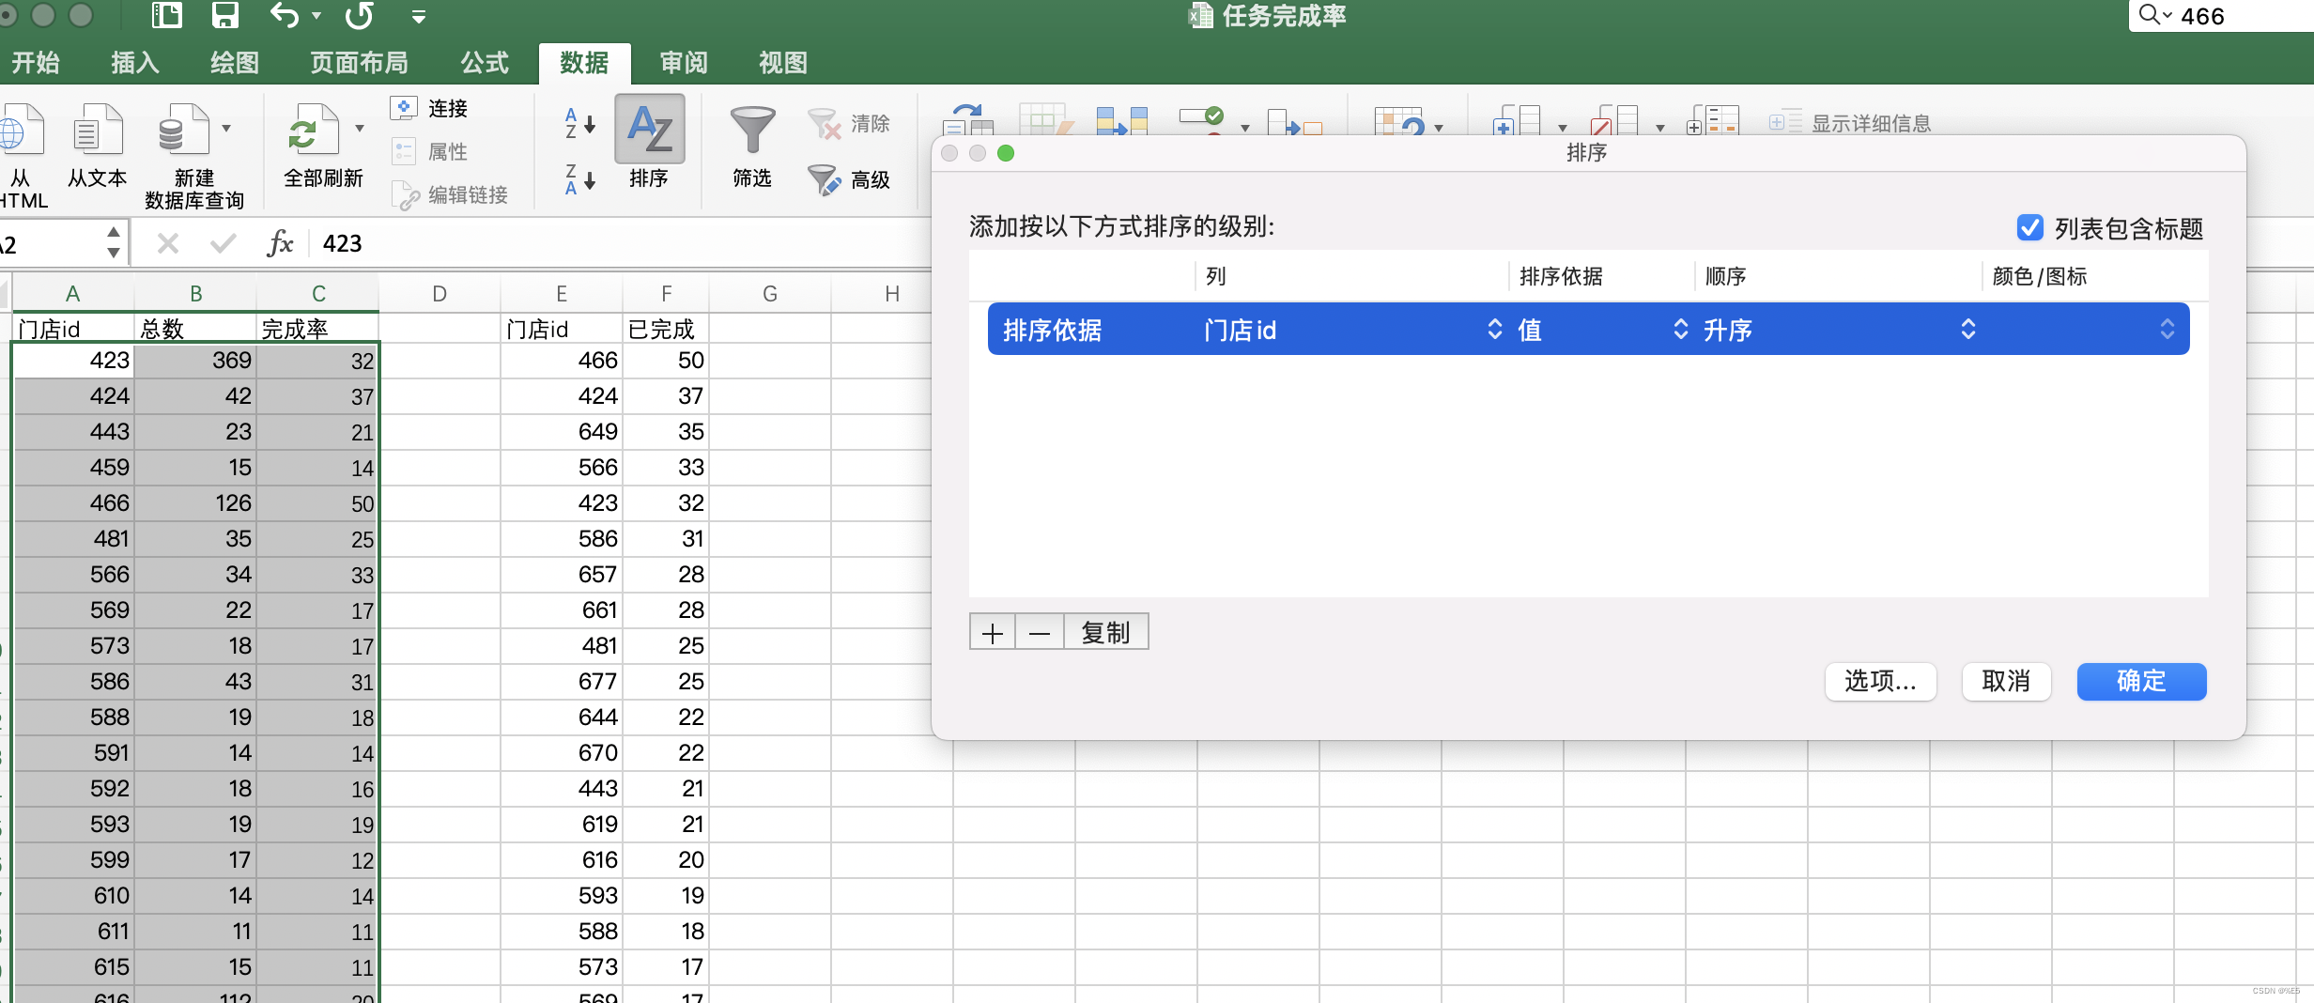Switch to the 插入 tab
Image resolution: width=2314 pixels, height=1003 pixels.
point(134,62)
